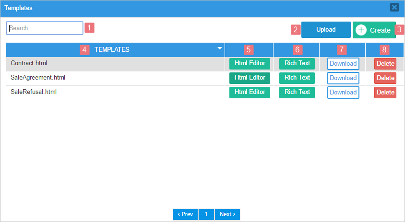Edit Contract.html in Rich Text
Screen dimensions: 405x222
(x=297, y=63)
